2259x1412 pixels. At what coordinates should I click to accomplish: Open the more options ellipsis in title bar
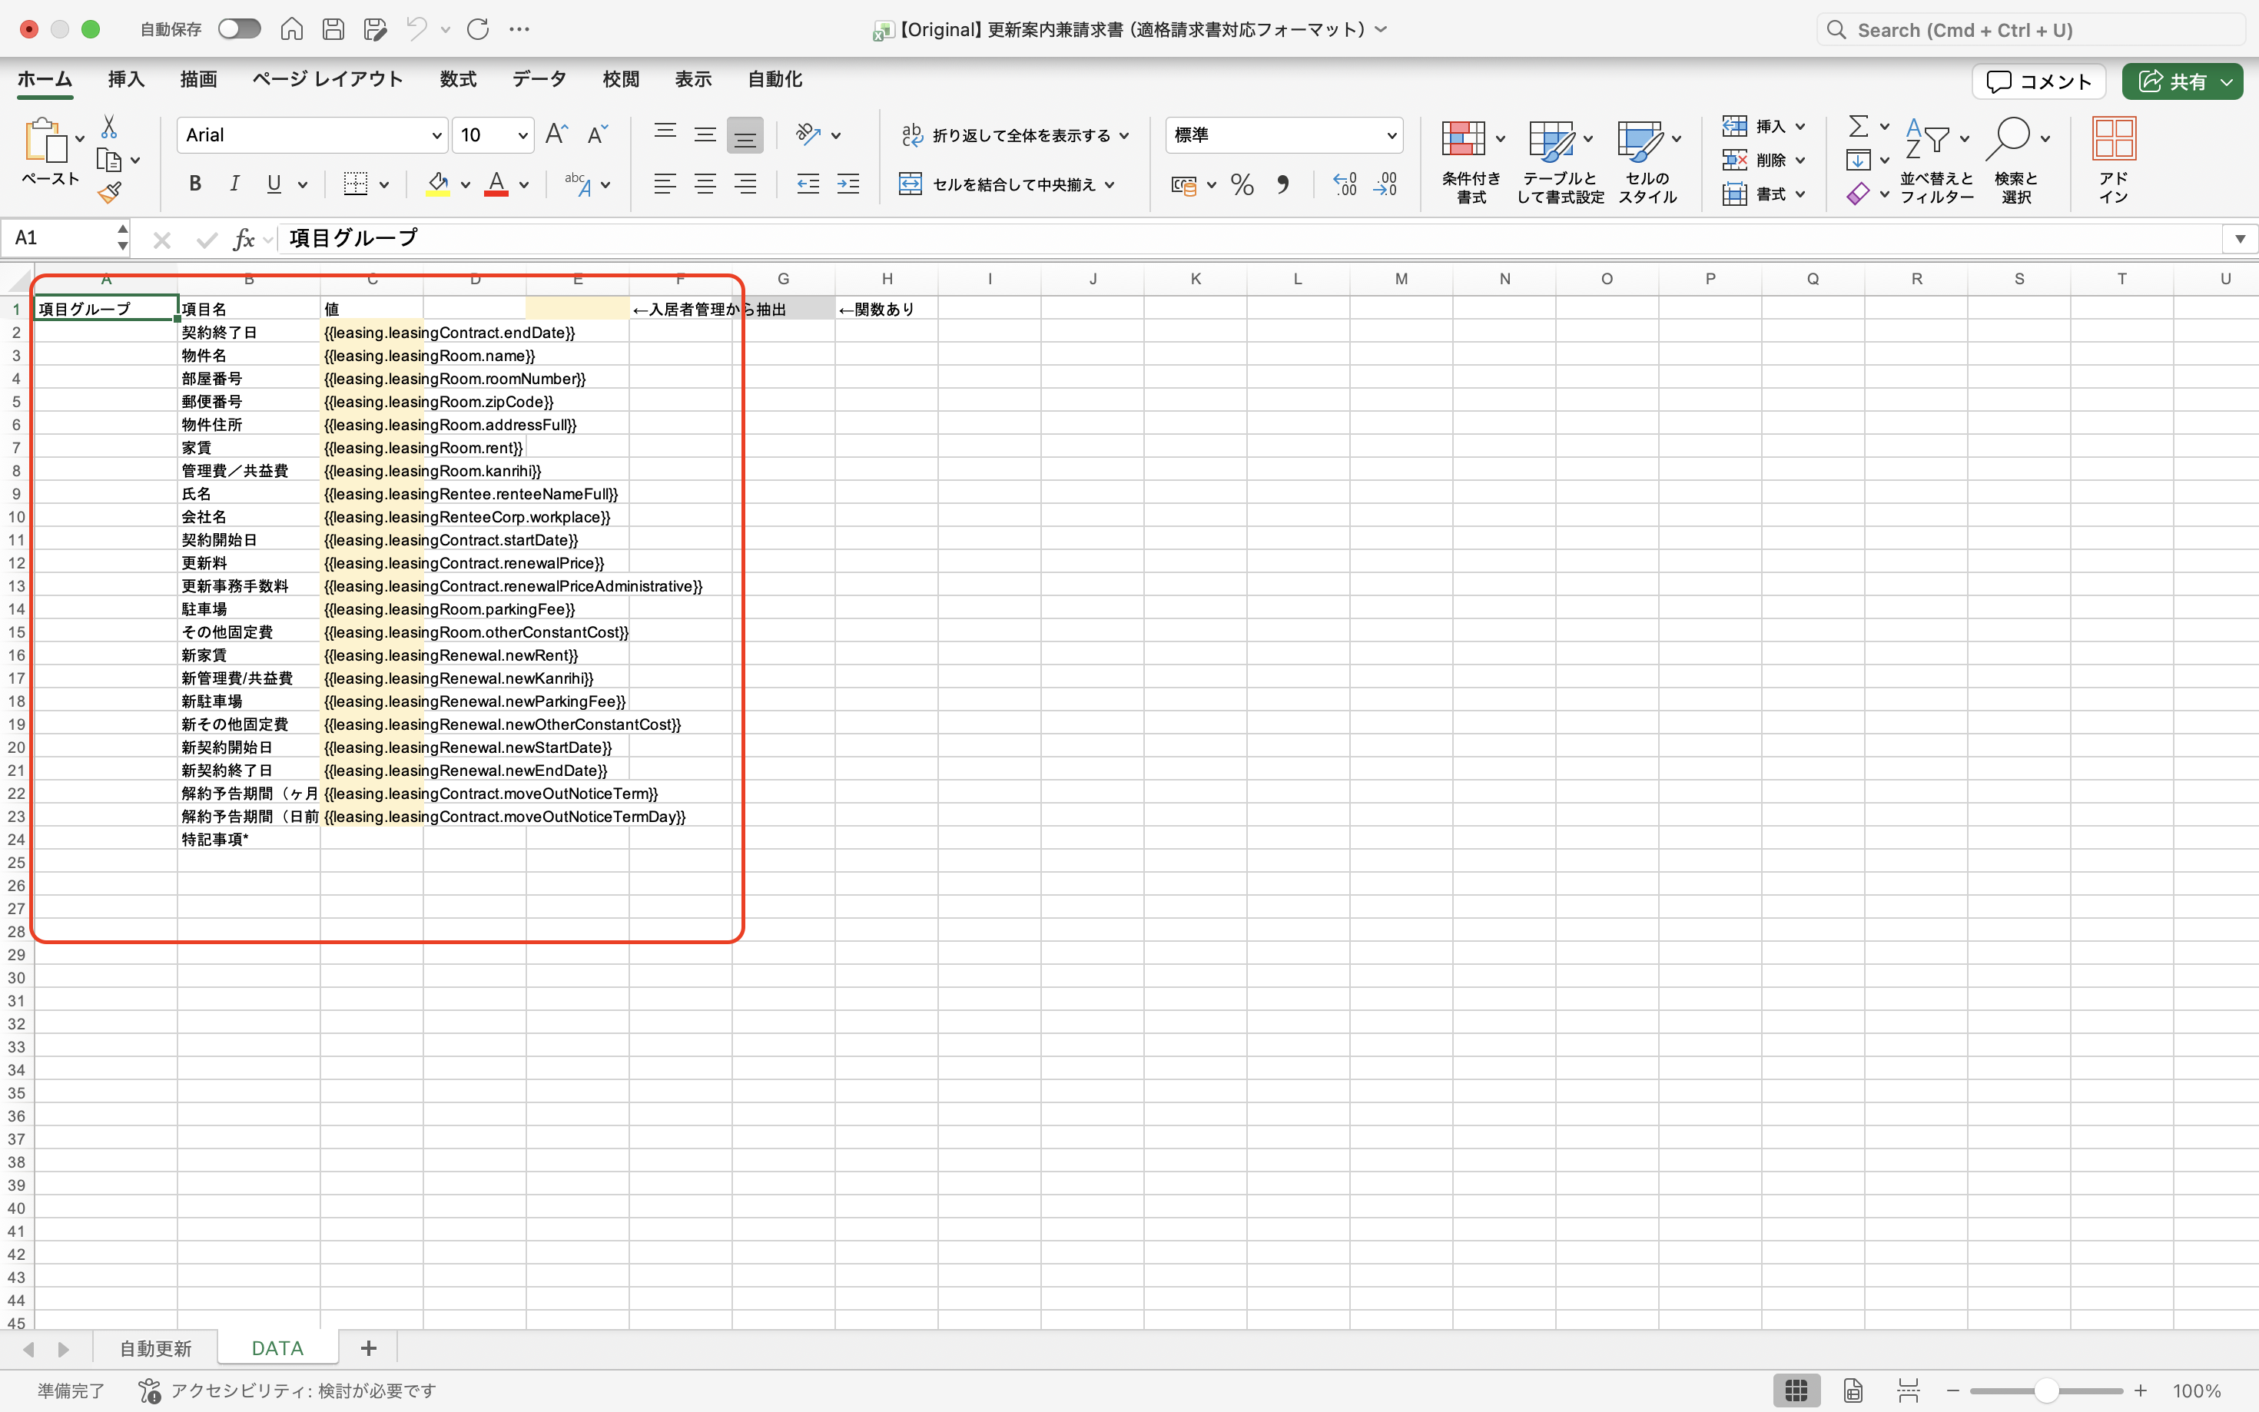click(x=519, y=29)
